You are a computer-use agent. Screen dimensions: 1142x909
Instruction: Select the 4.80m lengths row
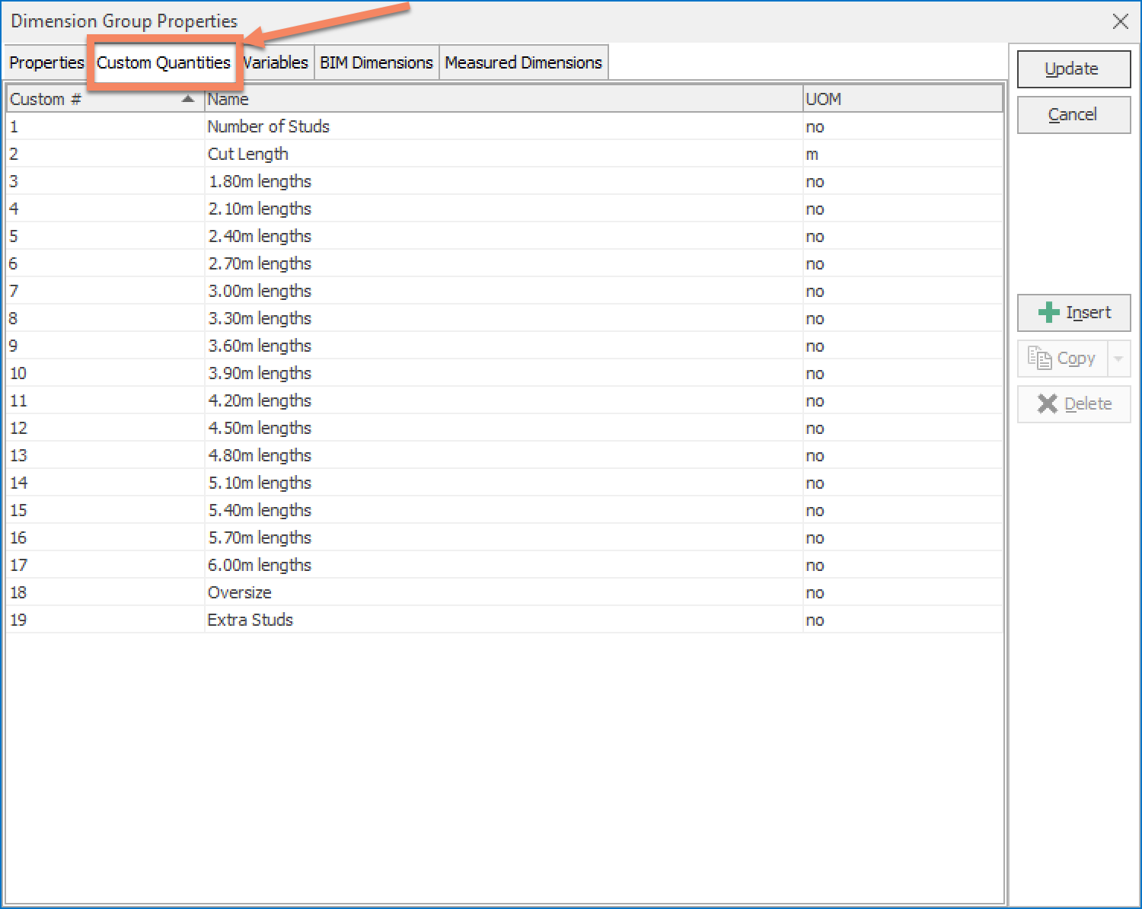pyautogui.click(x=505, y=455)
